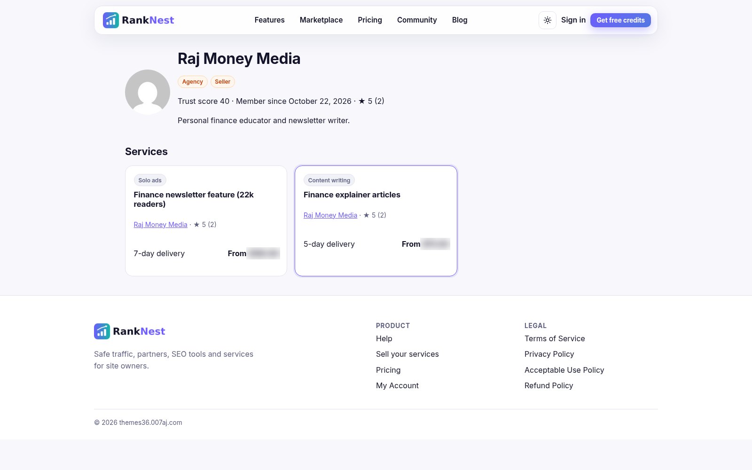Image resolution: width=752 pixels, height=470 pixels.
Task: Open the Blog nav link
Action: (460, 20)
